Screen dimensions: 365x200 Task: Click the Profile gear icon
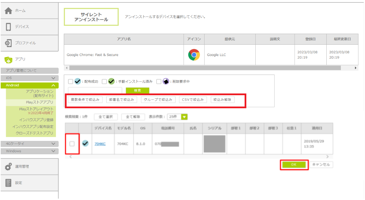tap(9, 43)
